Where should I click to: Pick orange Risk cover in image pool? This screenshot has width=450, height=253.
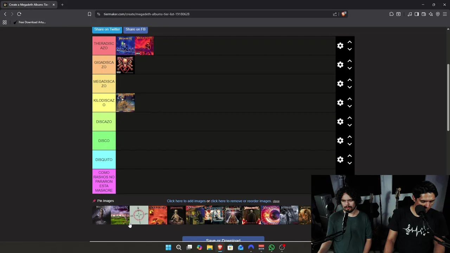click(x=158, y=215)
